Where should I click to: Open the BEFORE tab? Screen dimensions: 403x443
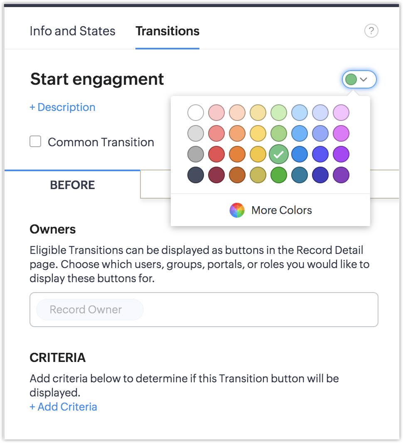[72, 185]
